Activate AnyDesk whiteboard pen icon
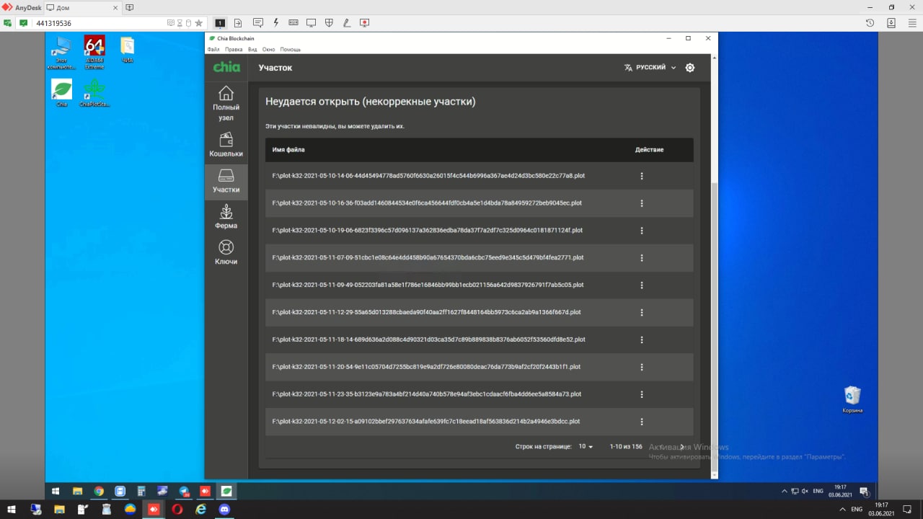 [x=347, y=23]
